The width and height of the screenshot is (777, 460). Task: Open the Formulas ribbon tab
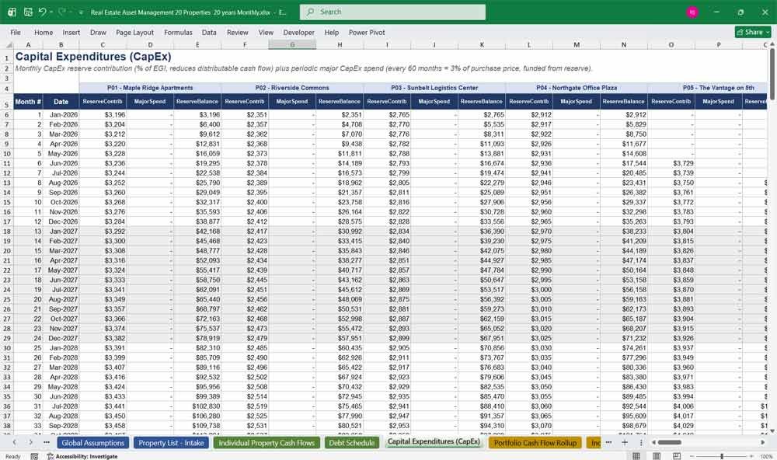point(178,32)
